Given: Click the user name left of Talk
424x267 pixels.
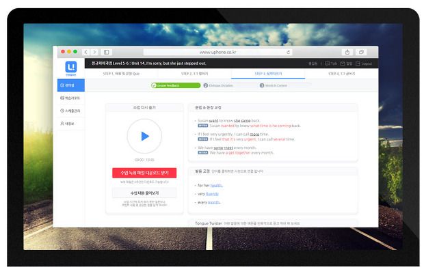Looking at the screenshot, I should coord(313,64).
